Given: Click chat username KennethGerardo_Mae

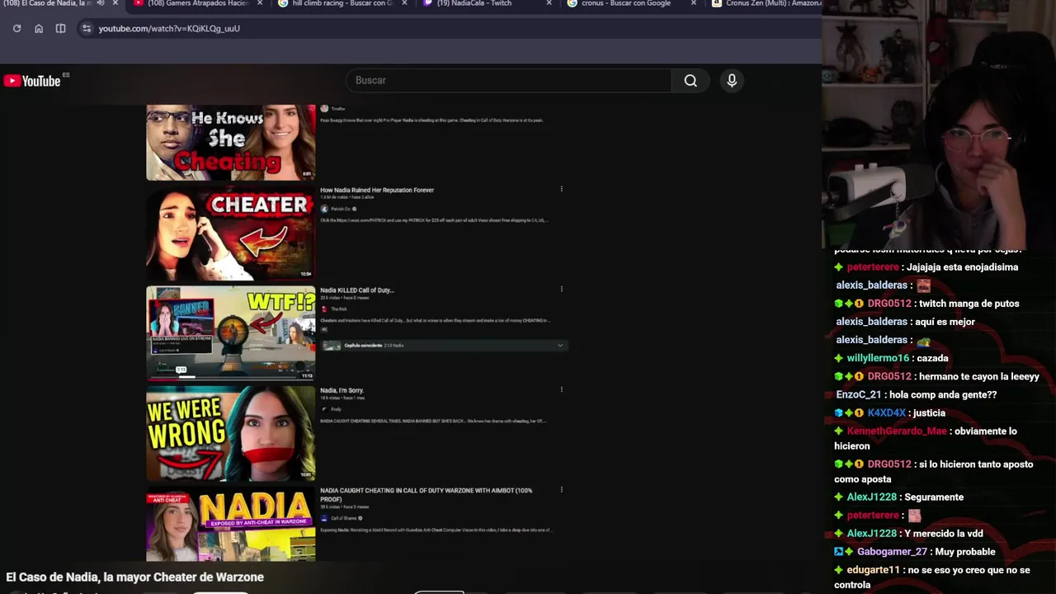Looking at the screenshot, I should point(897,431).
